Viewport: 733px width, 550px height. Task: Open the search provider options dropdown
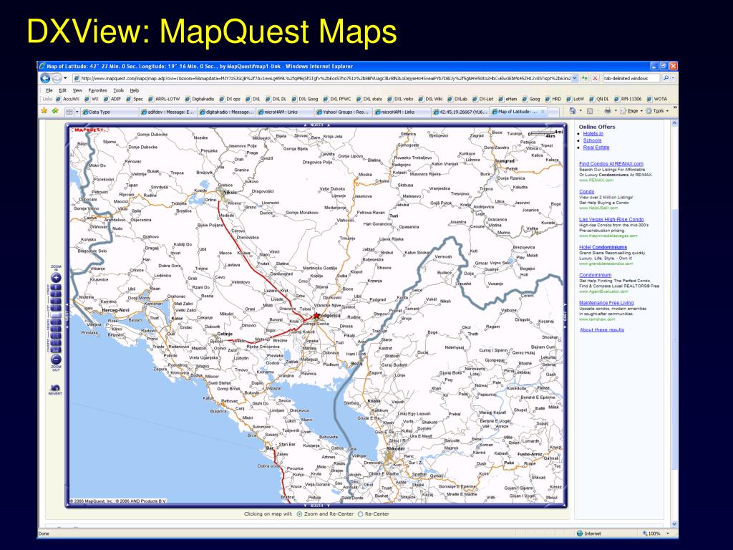(673, 78)
